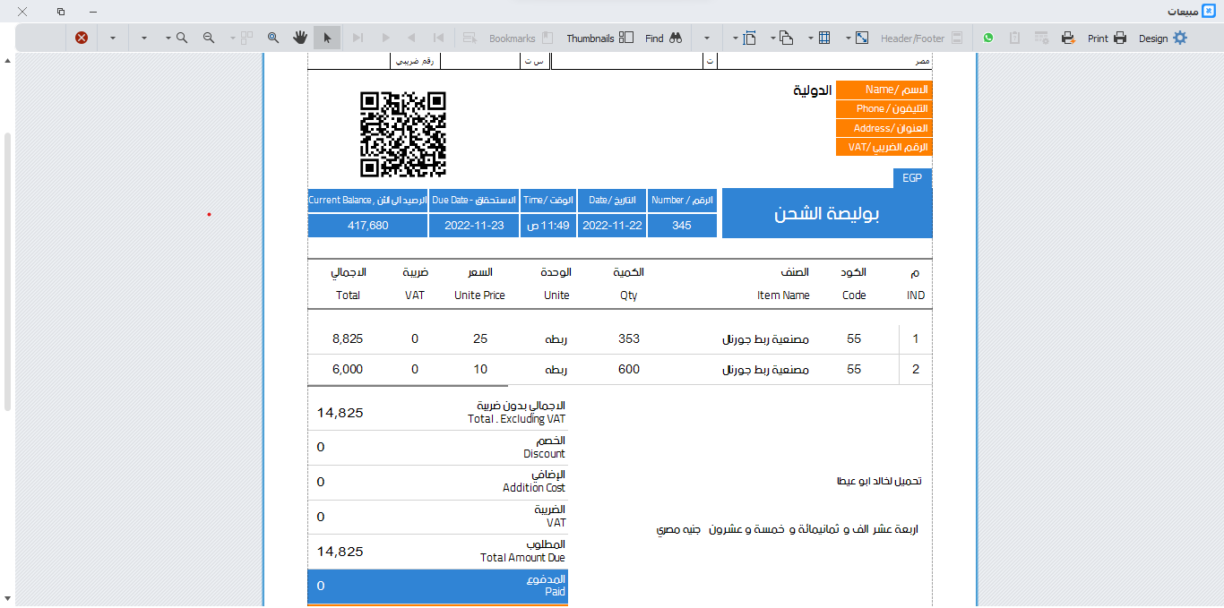
Task: Click the zoom out magnifier icon
Action: point(209,39)
